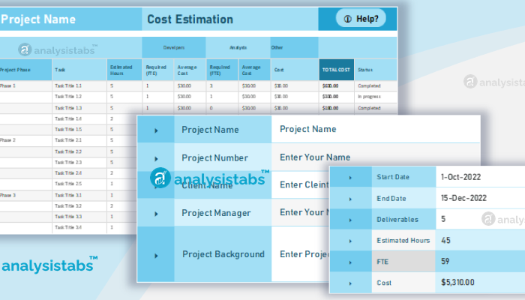
Task: Click the arrow icon beside Project Name row
Action: 156,130
